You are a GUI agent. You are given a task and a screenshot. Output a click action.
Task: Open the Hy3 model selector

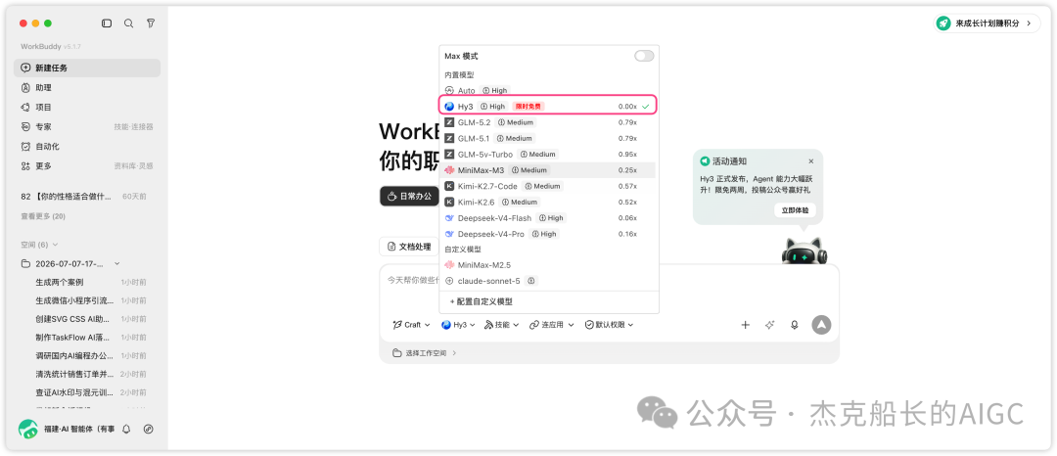(x=458, y=325)
